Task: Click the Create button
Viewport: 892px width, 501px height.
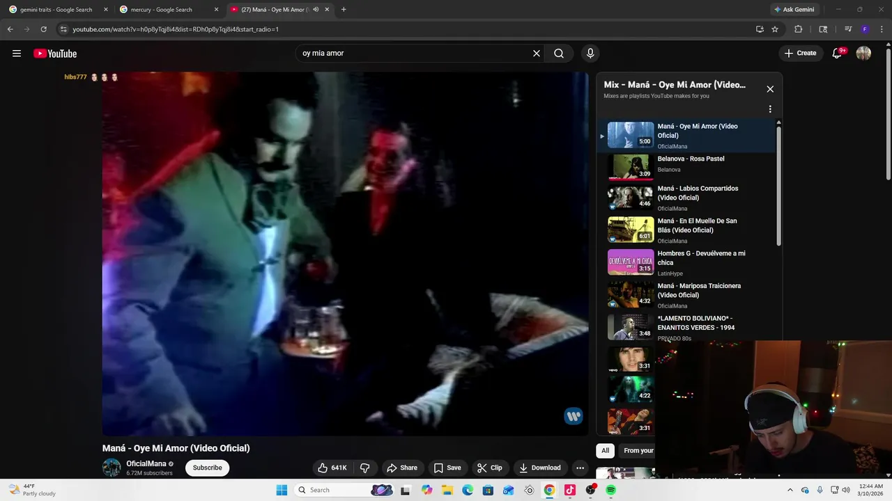Action: point(800,53)
